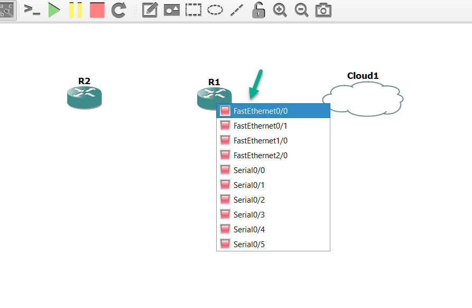Stop all devices with red square button
Image resolution: width=472 pixels, height=308 pixels.
[x=97, y=10]
